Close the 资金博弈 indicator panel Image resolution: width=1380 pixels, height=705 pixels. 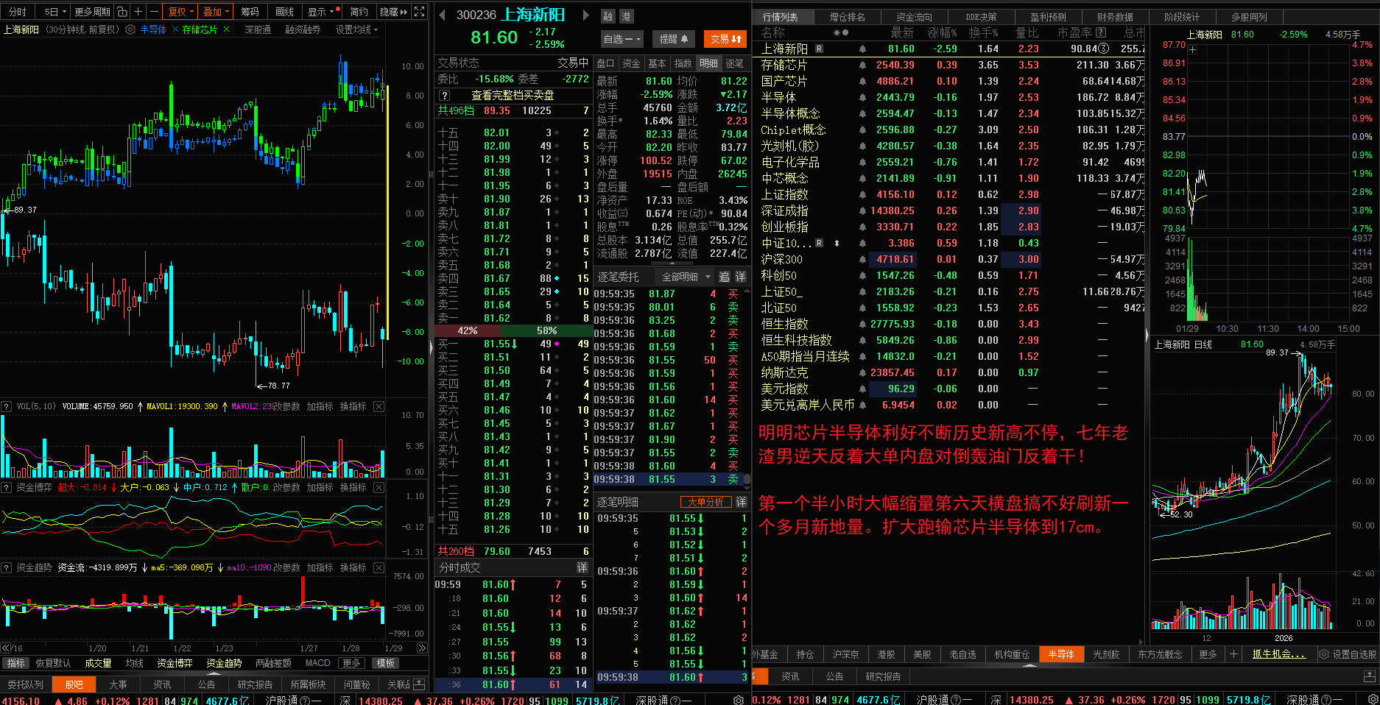[379, 487]
